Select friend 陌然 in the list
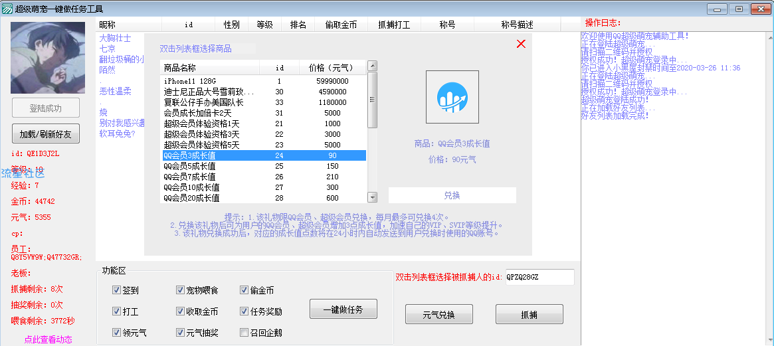The image size is (774, 346). 107,70
